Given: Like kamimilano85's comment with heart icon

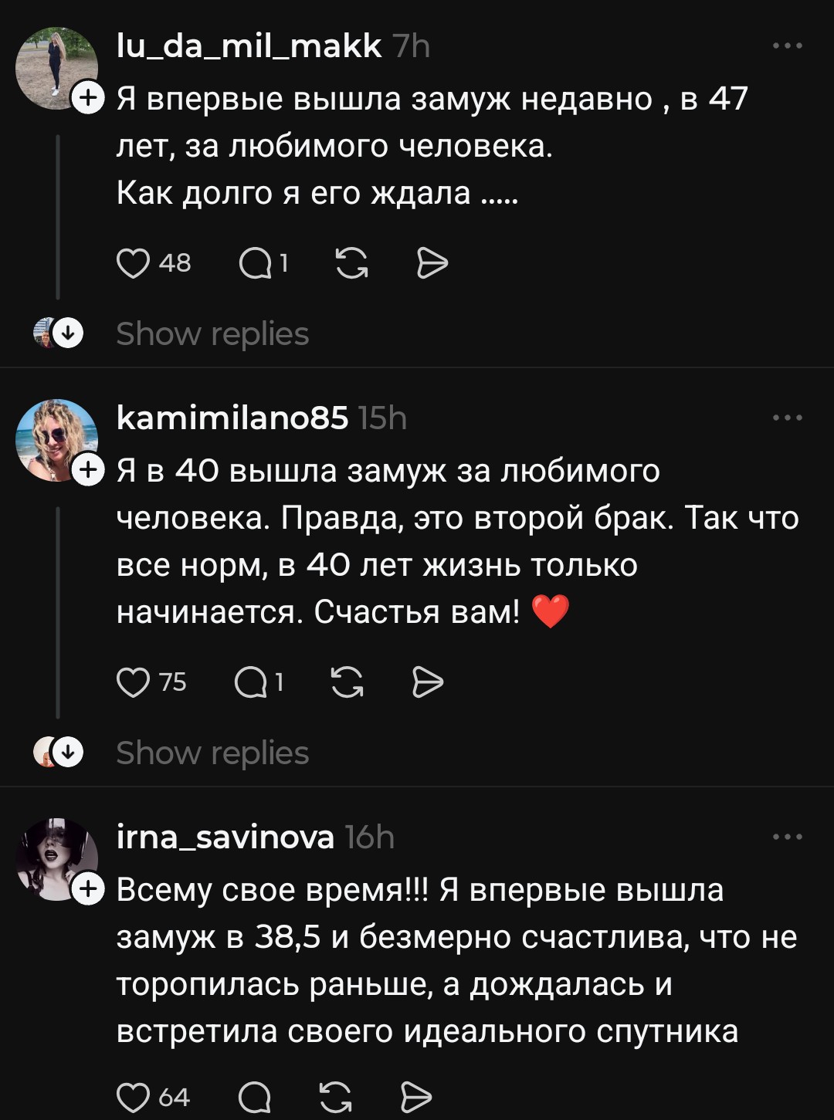Looking at the screenshot, I should coord(133,682).
